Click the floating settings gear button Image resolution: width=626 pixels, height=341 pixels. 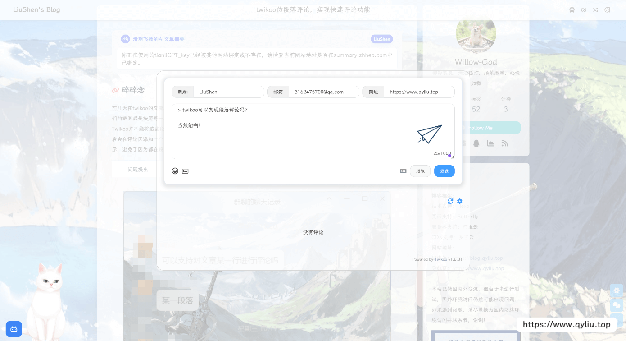[617, 290]
